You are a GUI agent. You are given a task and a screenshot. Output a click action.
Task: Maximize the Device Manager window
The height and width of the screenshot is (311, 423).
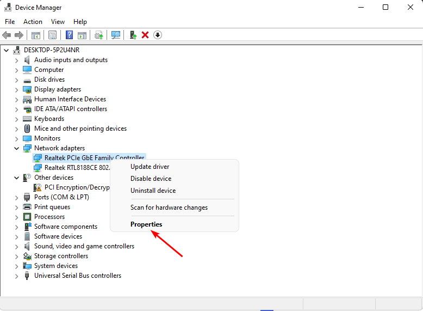[x=385, y=7]
